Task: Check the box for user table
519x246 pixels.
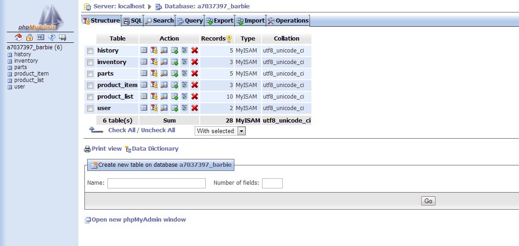Action: pyautogui.click(x=90, y=108)
